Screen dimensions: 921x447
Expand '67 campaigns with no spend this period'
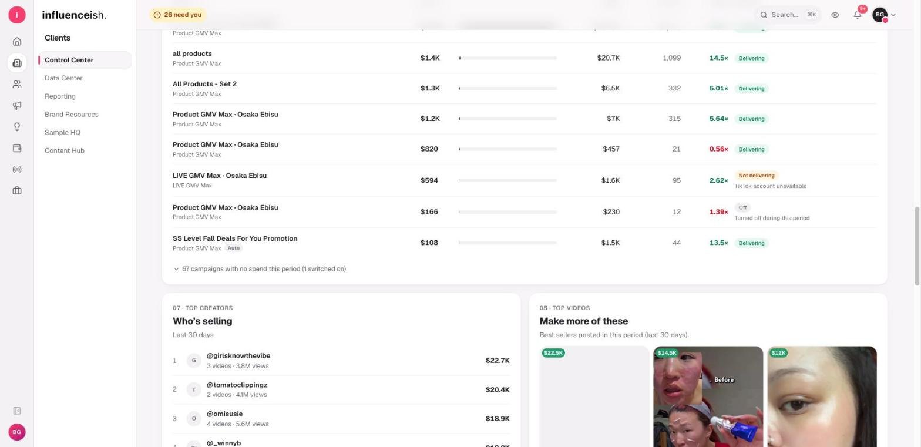click(x=259, y=269)
